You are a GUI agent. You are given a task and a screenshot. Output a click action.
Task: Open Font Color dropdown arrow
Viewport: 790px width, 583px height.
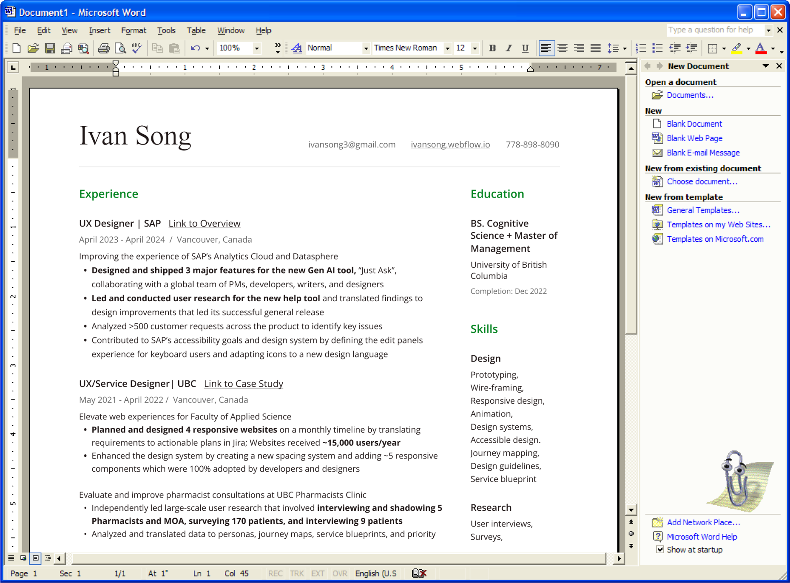click(x=773, y=48)
